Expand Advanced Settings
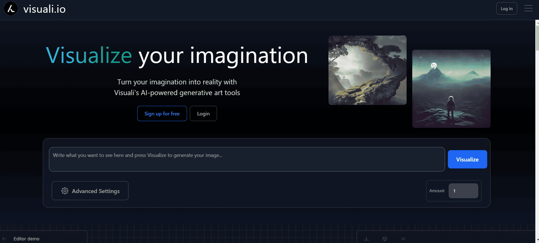Viewport: 539px width, 243px height. 90,191
